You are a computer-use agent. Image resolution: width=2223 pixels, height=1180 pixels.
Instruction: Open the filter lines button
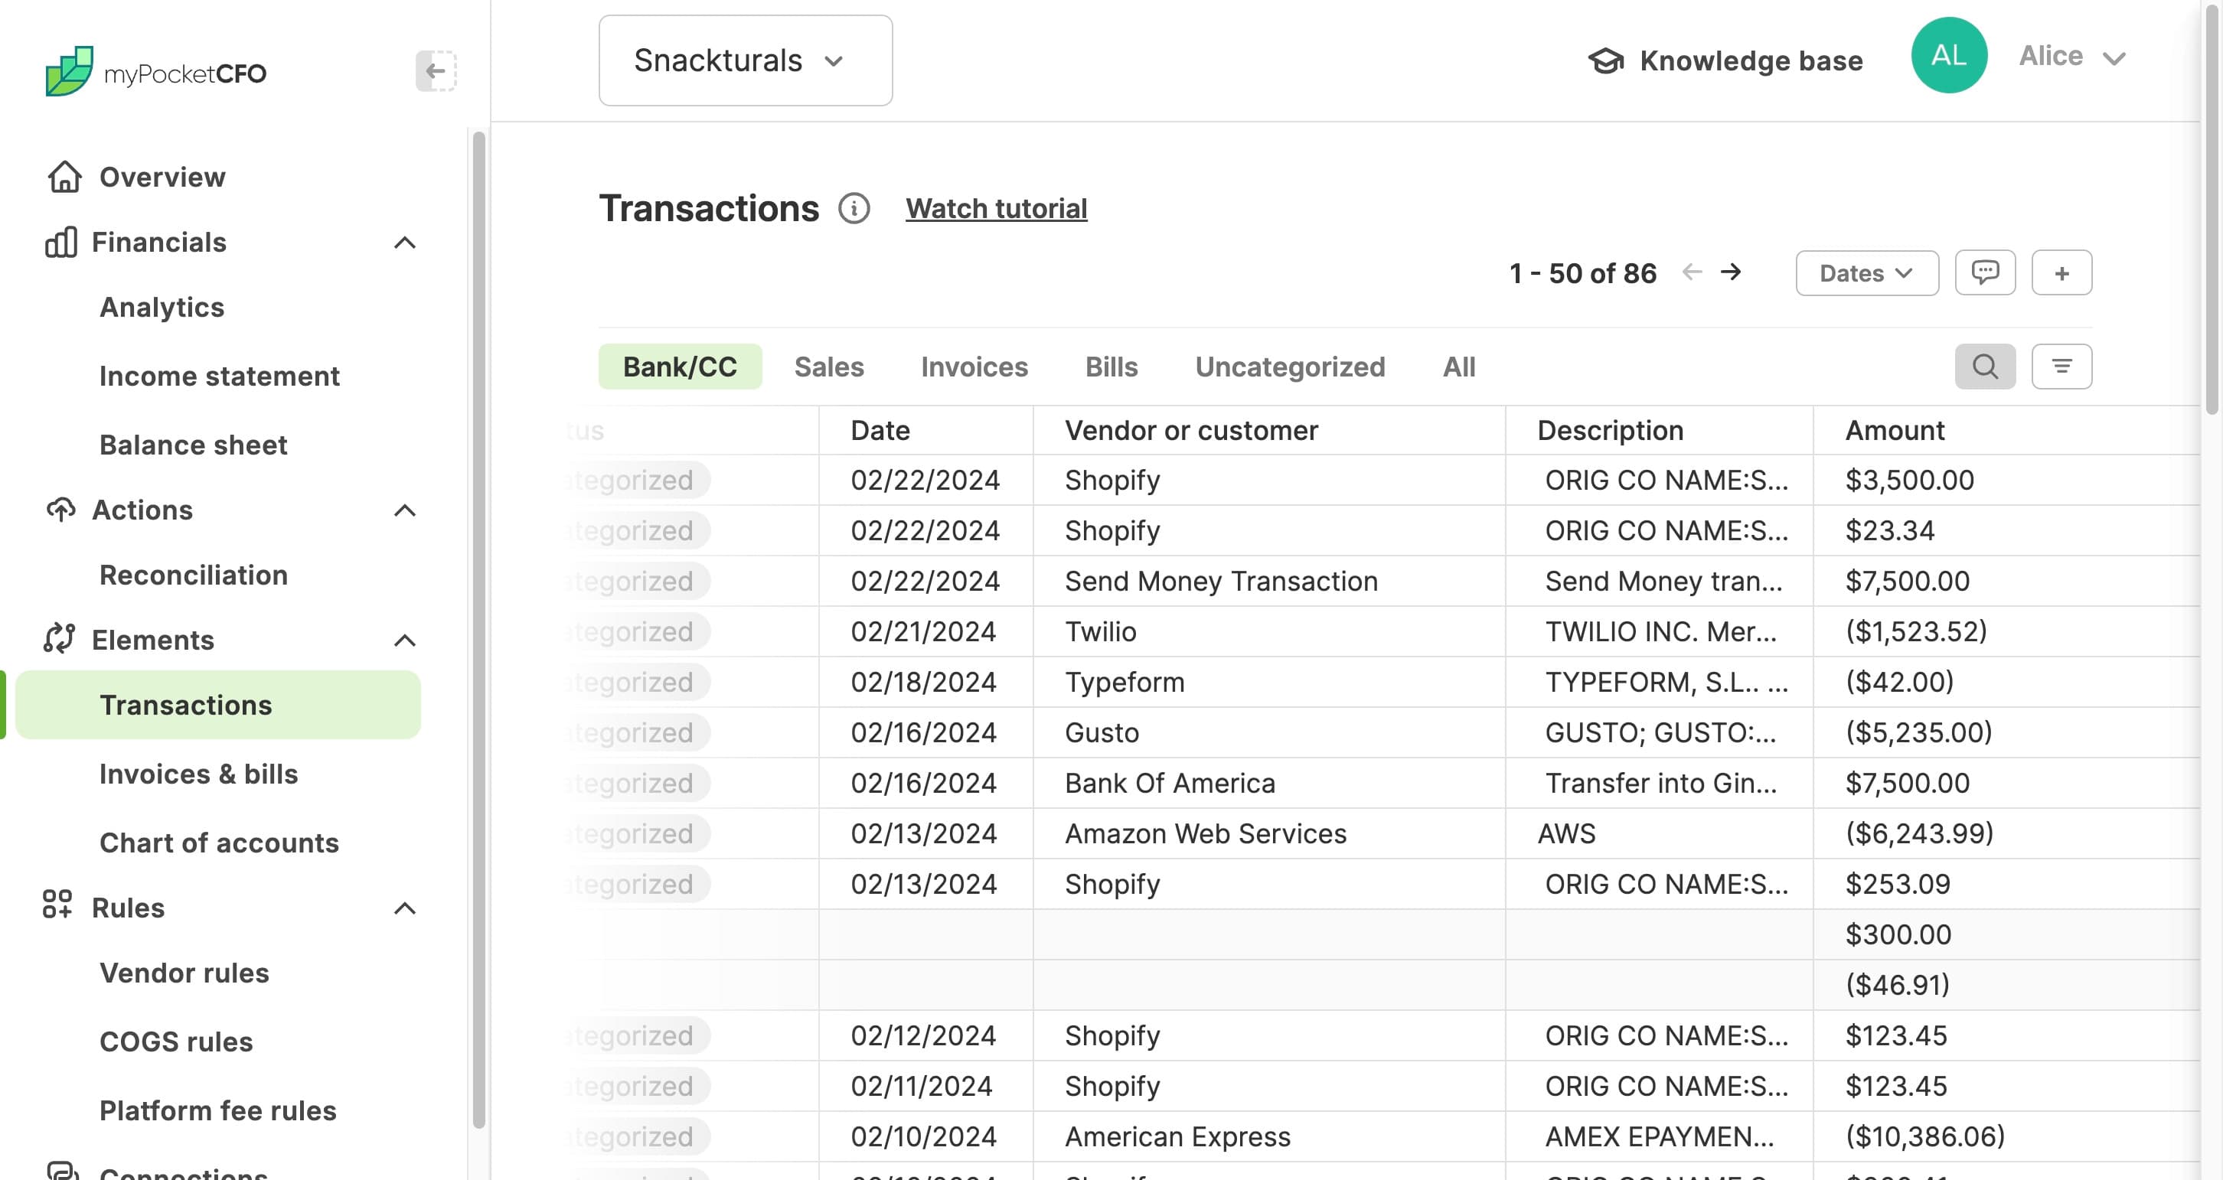2061,367
